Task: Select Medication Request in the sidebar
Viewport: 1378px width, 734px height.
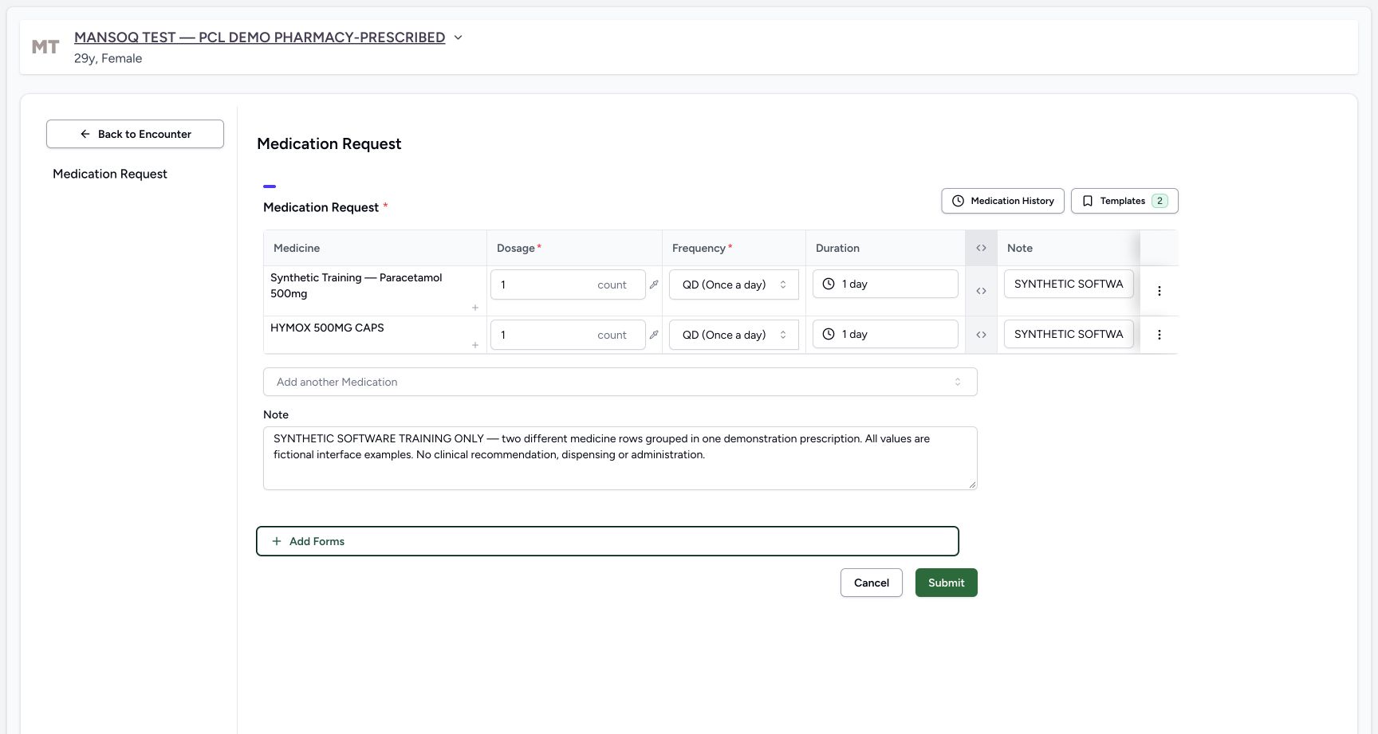Action: click(110, 174)
